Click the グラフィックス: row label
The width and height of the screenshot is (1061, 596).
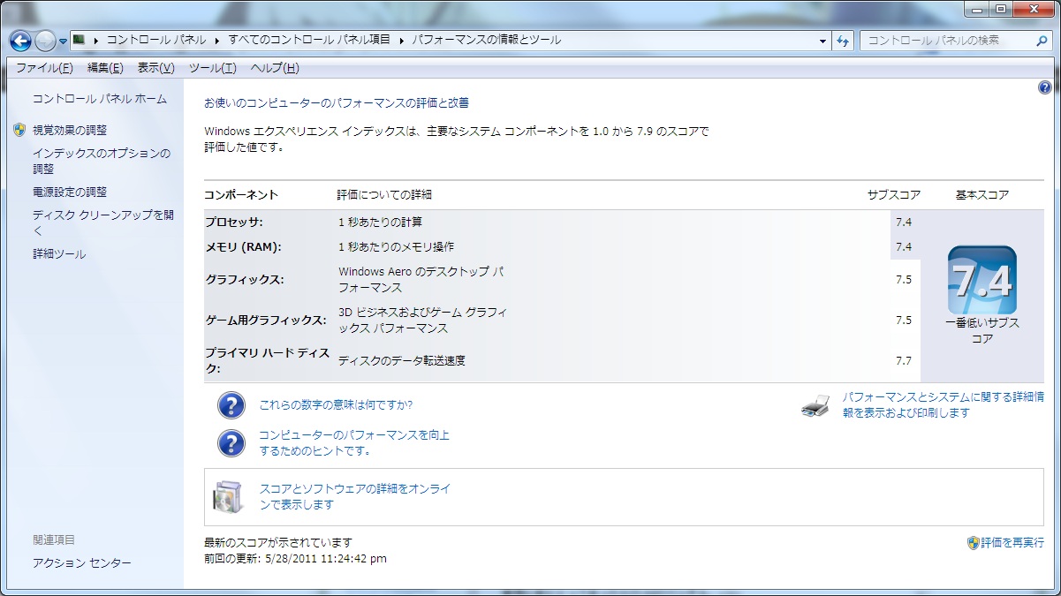coord(245,279)
